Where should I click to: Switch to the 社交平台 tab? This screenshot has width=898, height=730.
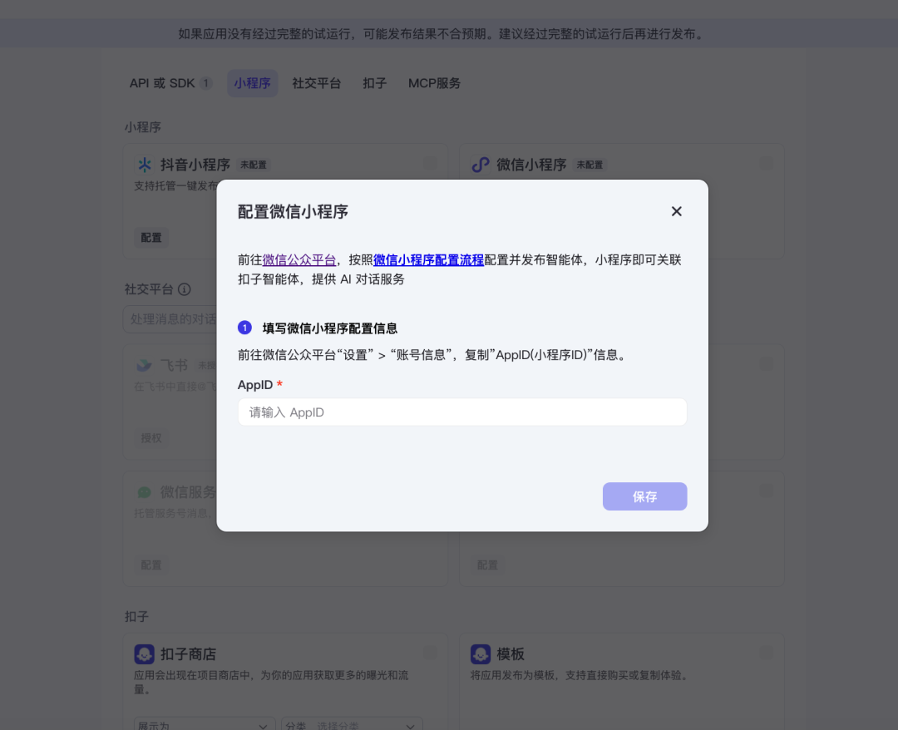(317, 84)
